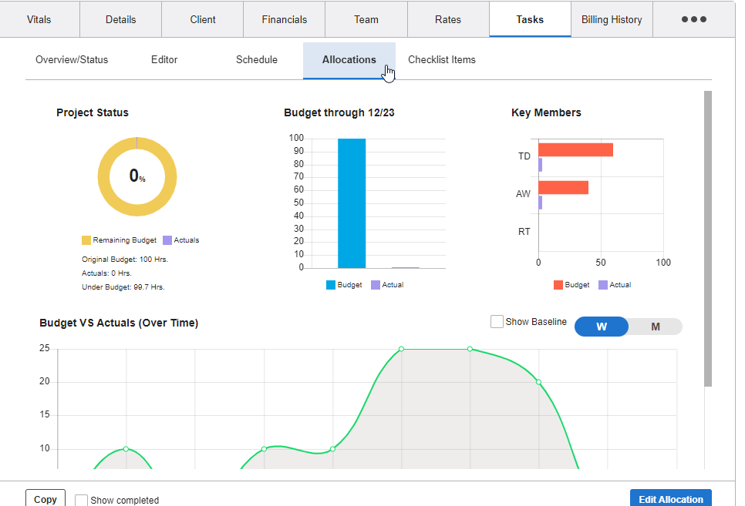
Task: Open the three-dot more tabs menu
Action: pyautogui.click(x=693, y=19)
